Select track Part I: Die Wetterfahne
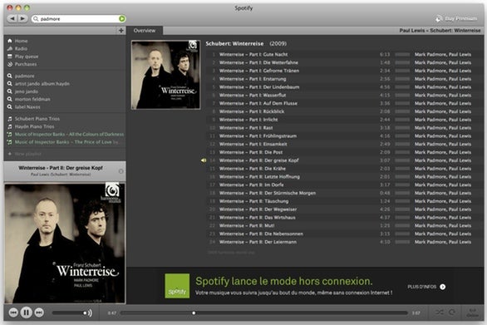Image resolution: width=487 pixels, height=325 pixels. 345,62
